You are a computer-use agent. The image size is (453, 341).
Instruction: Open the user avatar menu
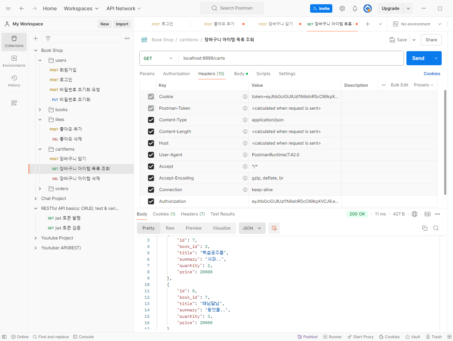tap(368, 8)
